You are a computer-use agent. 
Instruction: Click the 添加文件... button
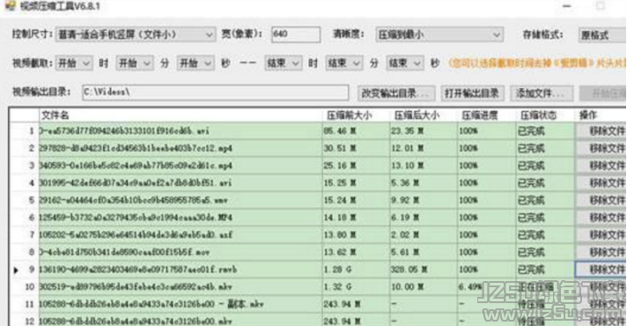542,93
